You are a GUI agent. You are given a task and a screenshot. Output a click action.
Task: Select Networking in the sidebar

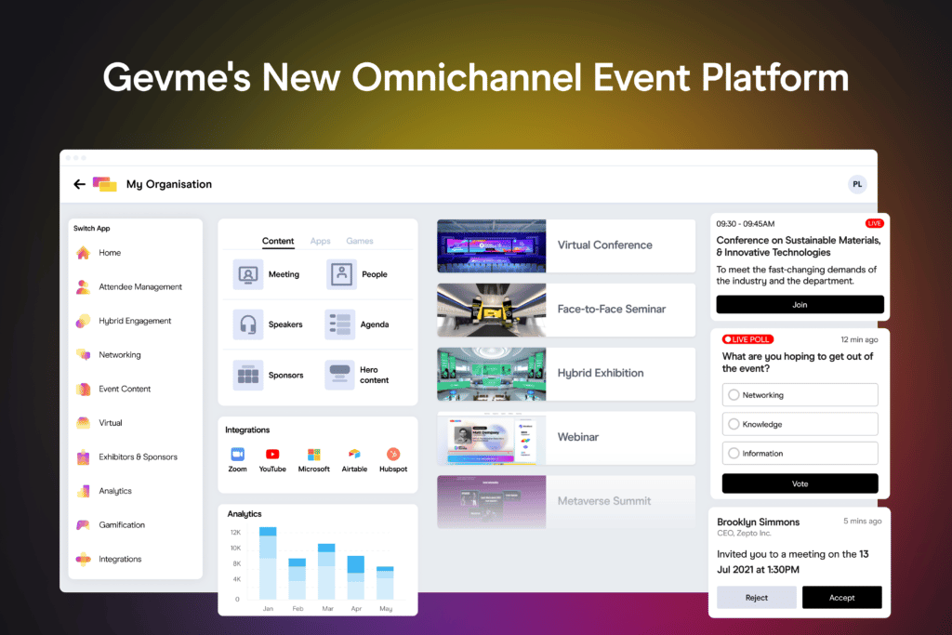tap(119, 354)
